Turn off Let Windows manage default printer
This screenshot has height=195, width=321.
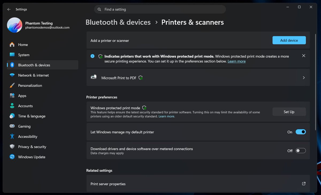click(301, 132)
